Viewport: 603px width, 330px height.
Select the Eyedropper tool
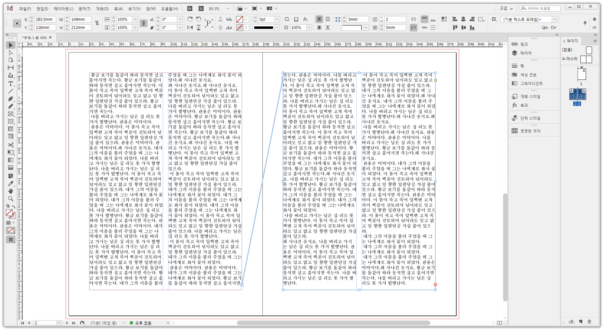[x=11, y=183]
